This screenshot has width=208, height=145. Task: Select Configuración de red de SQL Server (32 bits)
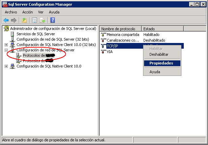[53, 39]
